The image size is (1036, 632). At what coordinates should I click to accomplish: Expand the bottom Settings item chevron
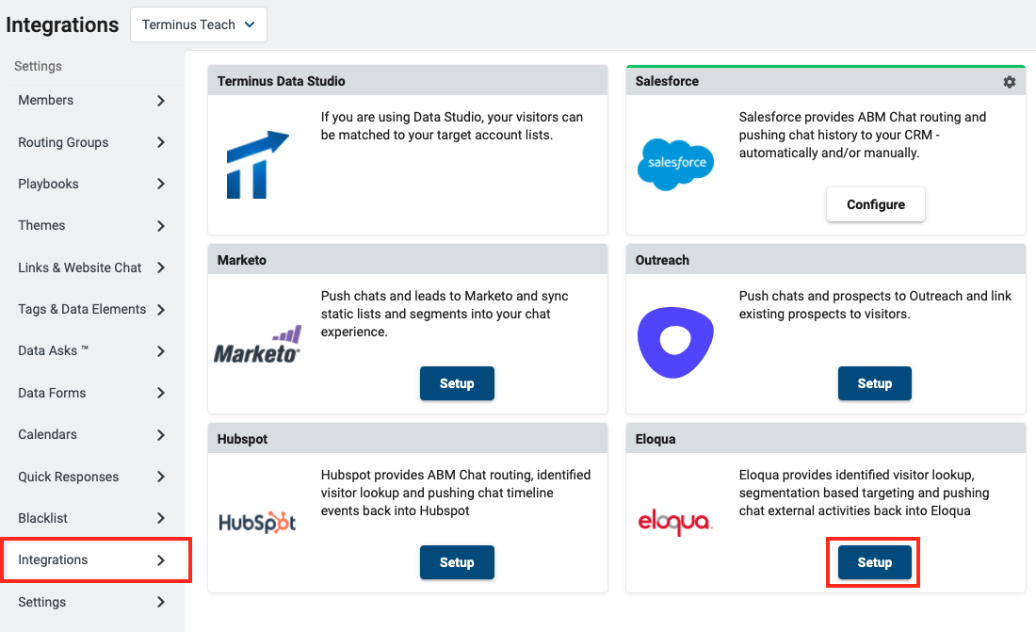click(160, 602)
